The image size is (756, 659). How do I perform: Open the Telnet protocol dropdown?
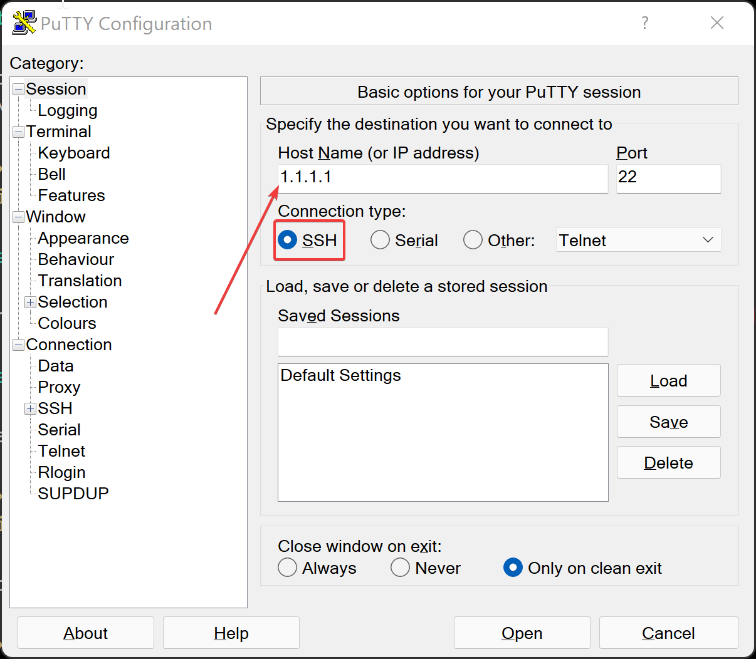[x=638, y=240]
